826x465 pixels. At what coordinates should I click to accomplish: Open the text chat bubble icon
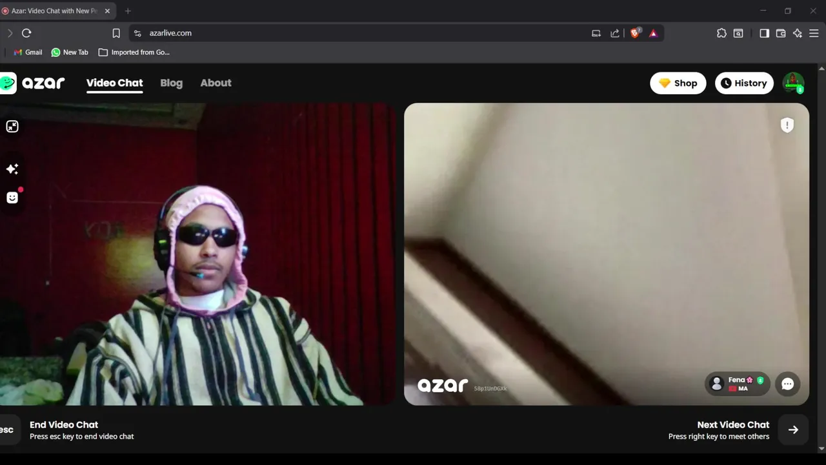point(787,384)
